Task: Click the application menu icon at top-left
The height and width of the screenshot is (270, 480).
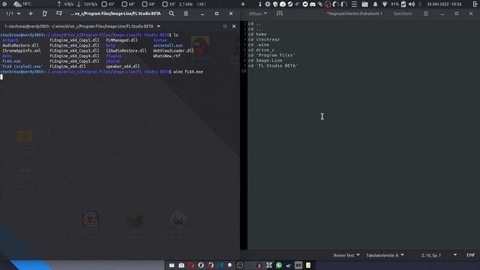Action: [x=4, y=4]
